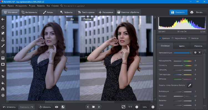This screenshot has height=110, width=208.
Task: Adjust the Автокоррекция strength slider
Action: point(183,53)
